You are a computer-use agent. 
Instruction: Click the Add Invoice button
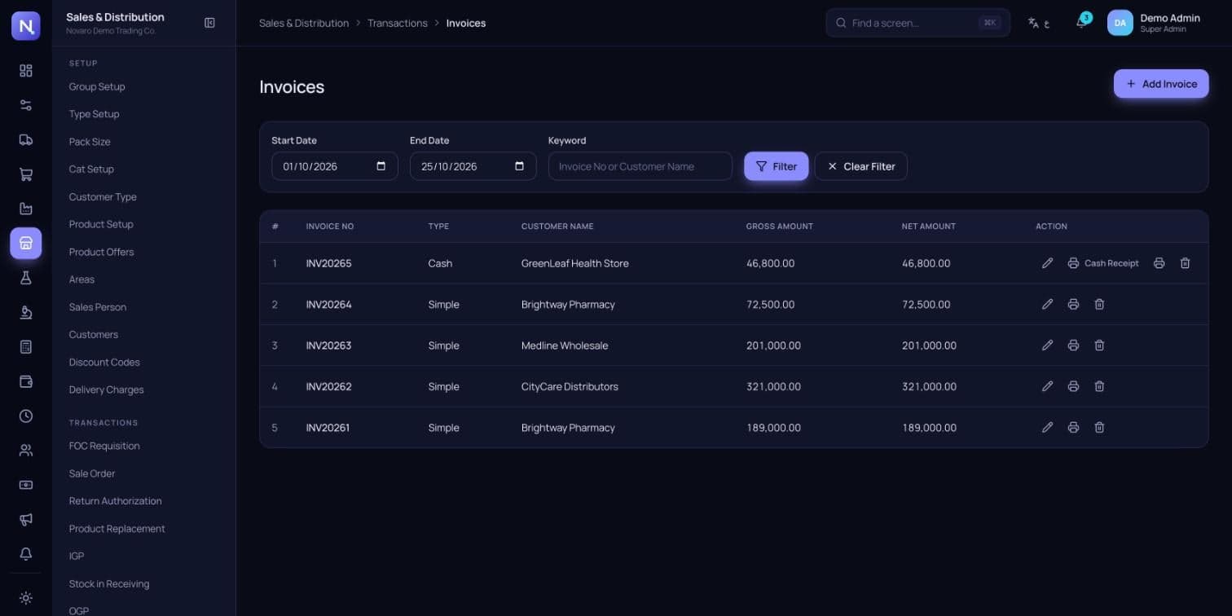point(1161,84)
